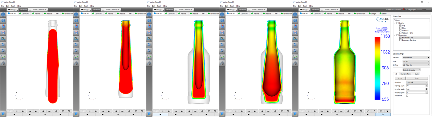
Task: Enable the Slice checkbox
Action: pos(400,28)
